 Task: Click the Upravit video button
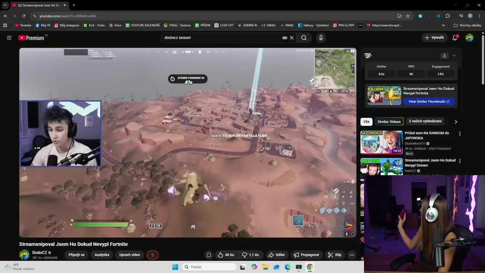click(130, 255)
